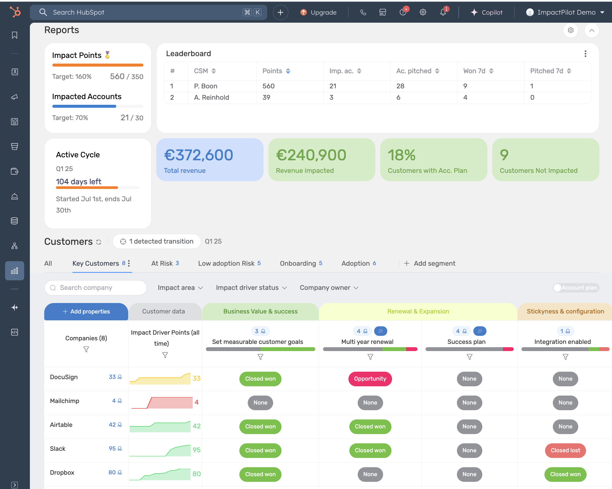Screen dimensions: 612x489
Task: Click the Add segment button
Action: click(x=430, y=263)
